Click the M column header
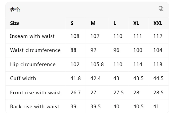The height and width of the screenshot is (113, 172). click(93, 23)
